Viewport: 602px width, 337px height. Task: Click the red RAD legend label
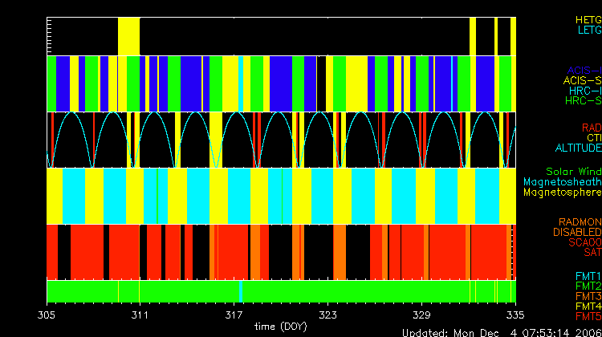click(590, 128)
